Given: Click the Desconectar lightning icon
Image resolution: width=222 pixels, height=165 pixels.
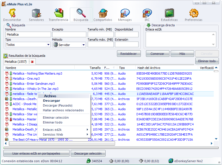Looking at the screenshot, I should click(x=12, y=14).
